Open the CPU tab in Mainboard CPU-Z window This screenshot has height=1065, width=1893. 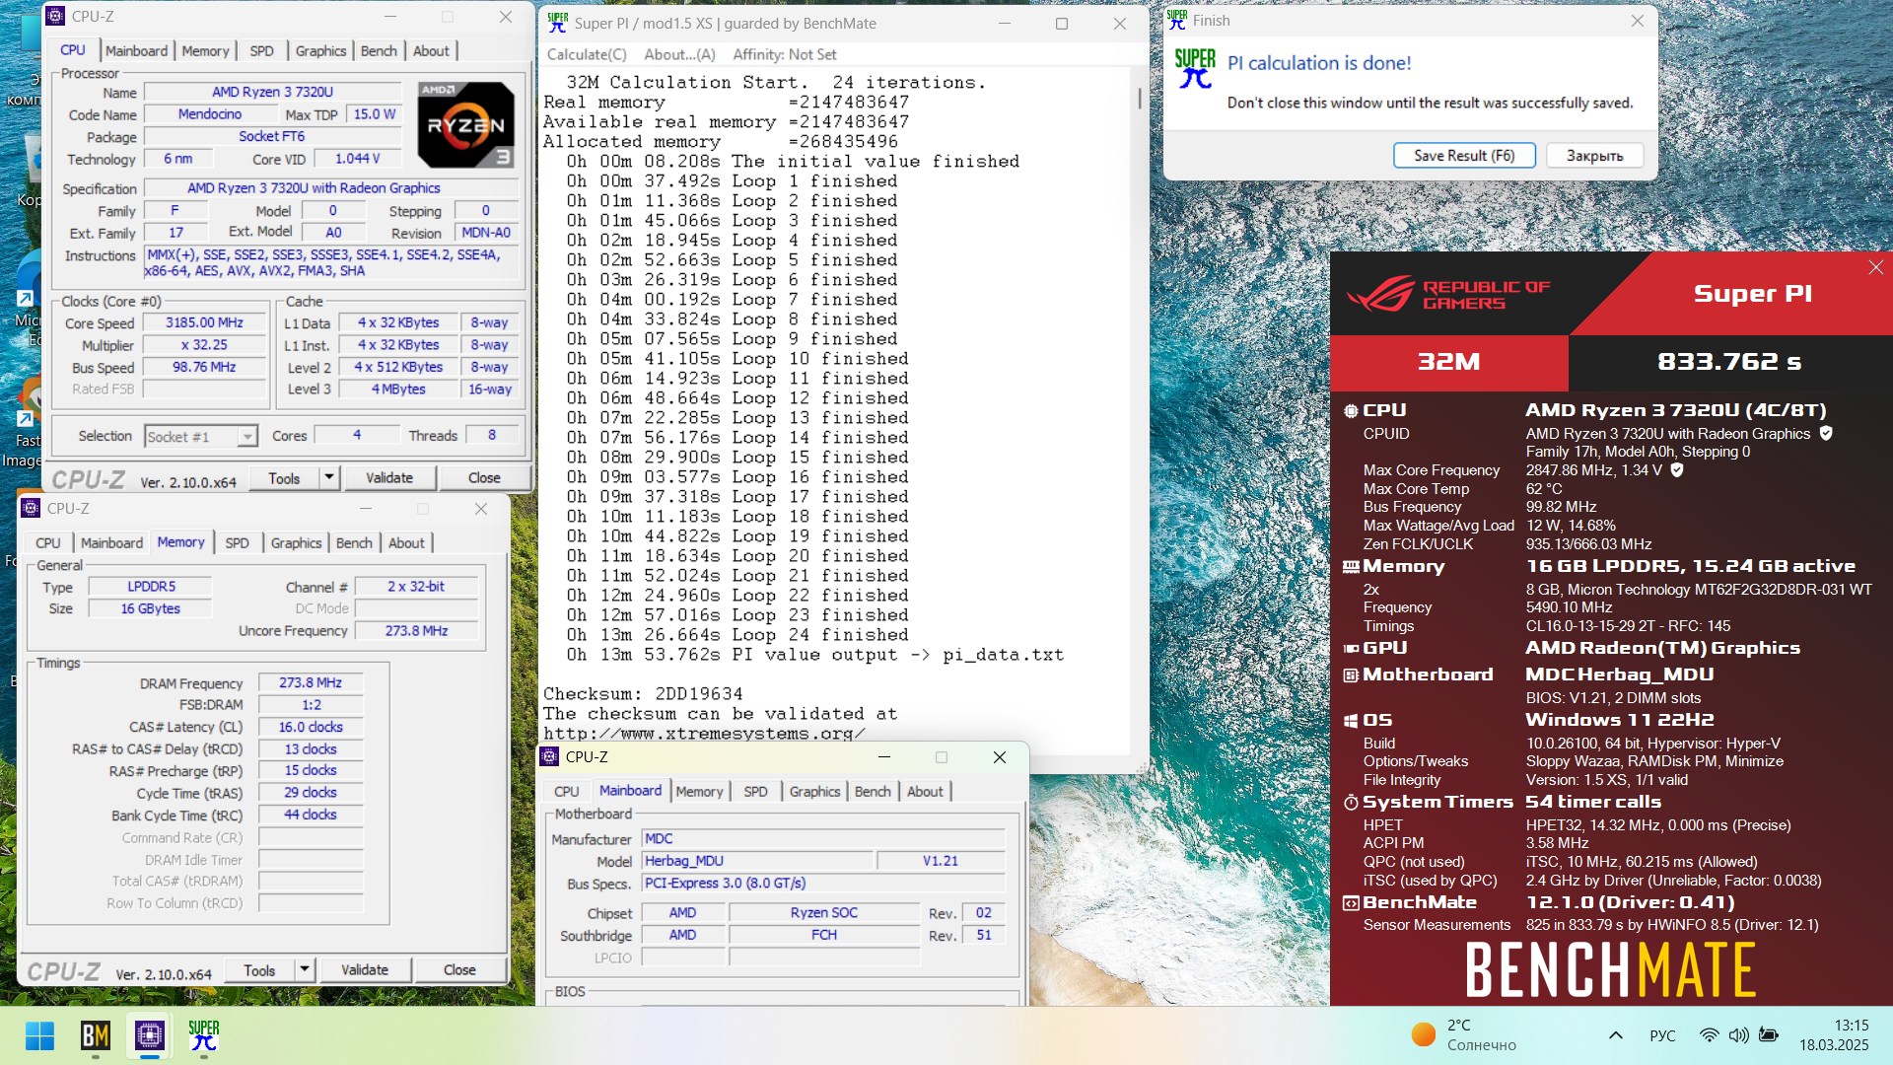click(567, 792)
